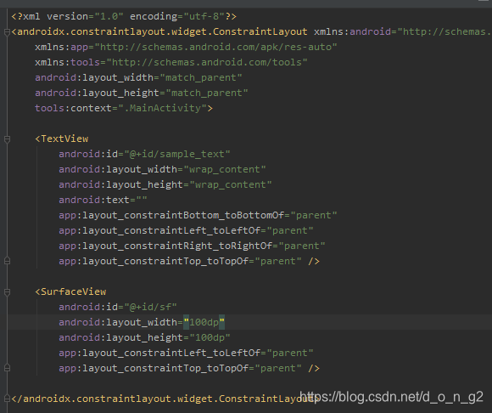492x413 pixels.
Task: Click fold end marker on SurfaceView closing line
Action: (7, 368)
